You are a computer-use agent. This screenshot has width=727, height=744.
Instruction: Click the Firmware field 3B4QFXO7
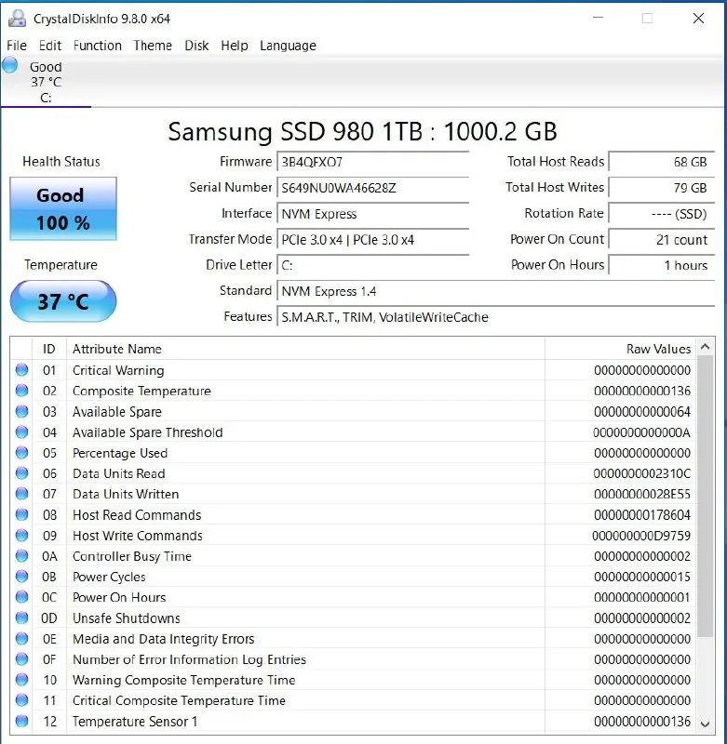(x=372, y=162)
